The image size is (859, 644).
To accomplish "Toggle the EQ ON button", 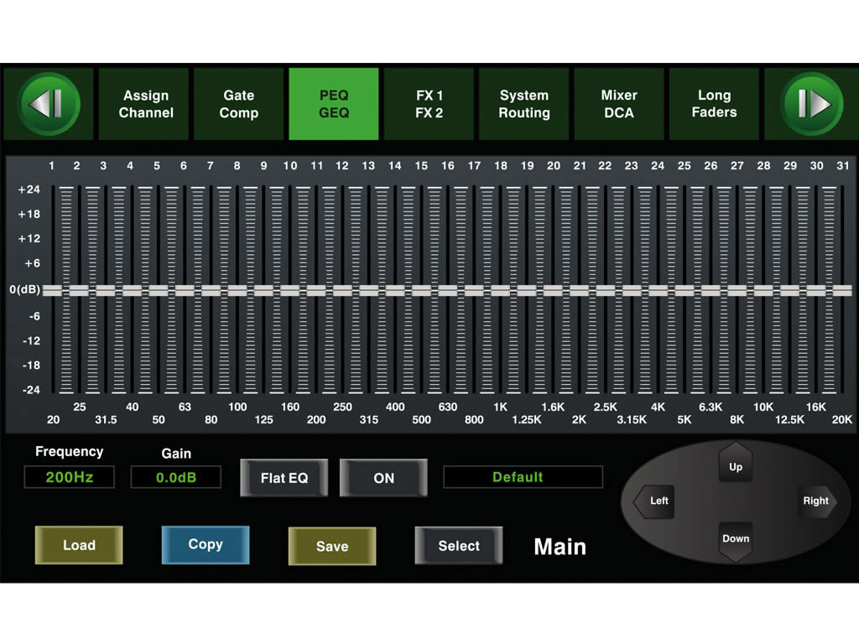I will pos(383,478).
